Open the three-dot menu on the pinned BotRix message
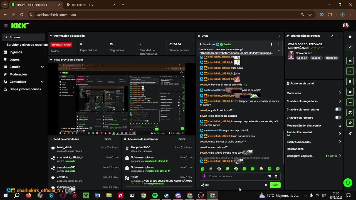Viewport: 356px width, 200px height. pos(279,44)
